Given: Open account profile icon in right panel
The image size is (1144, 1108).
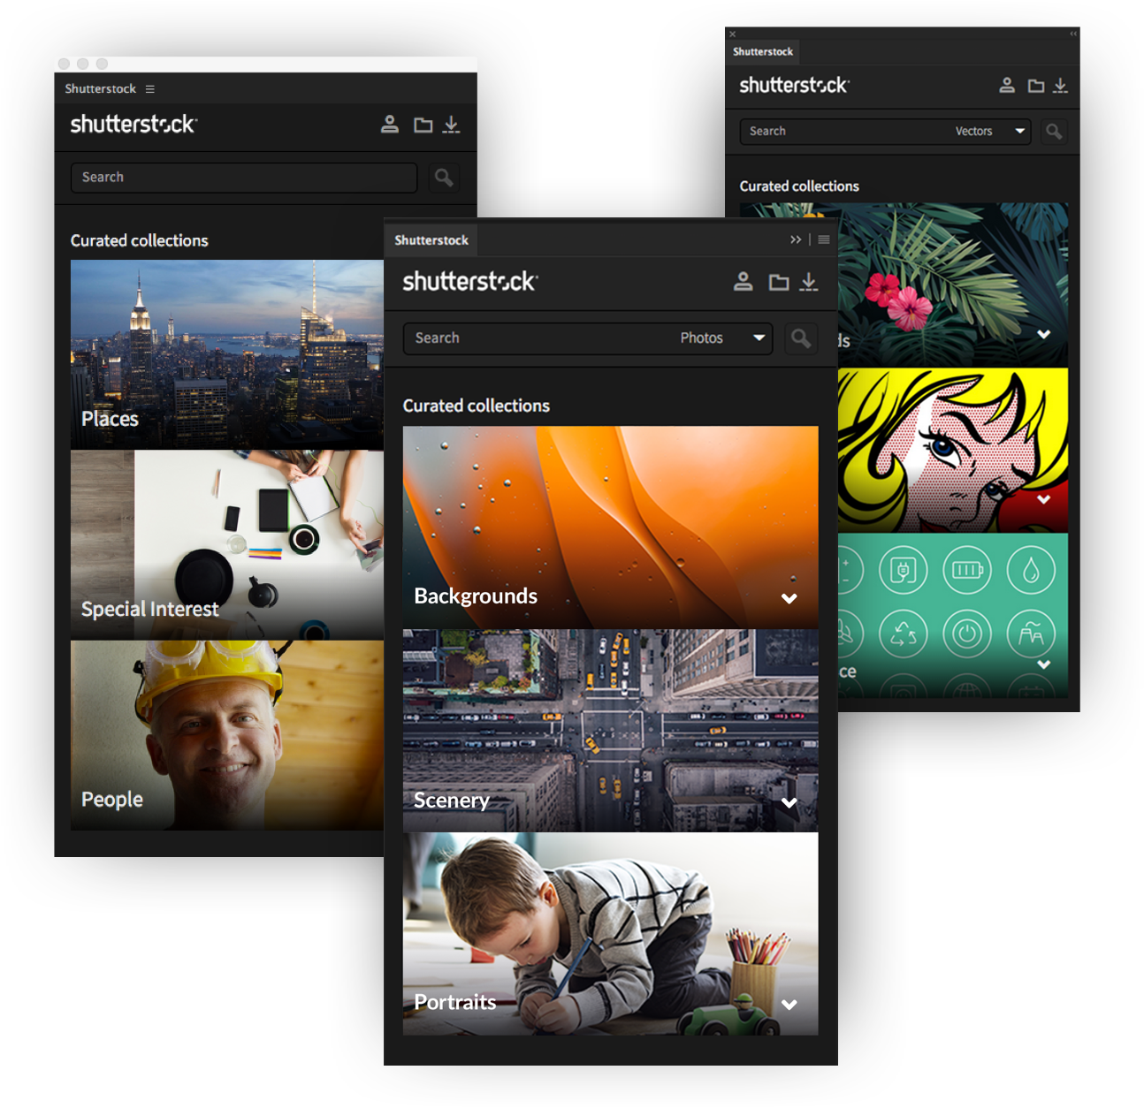Looking at the screenshot, I should pyautogui.click(x=1007, y=86).
